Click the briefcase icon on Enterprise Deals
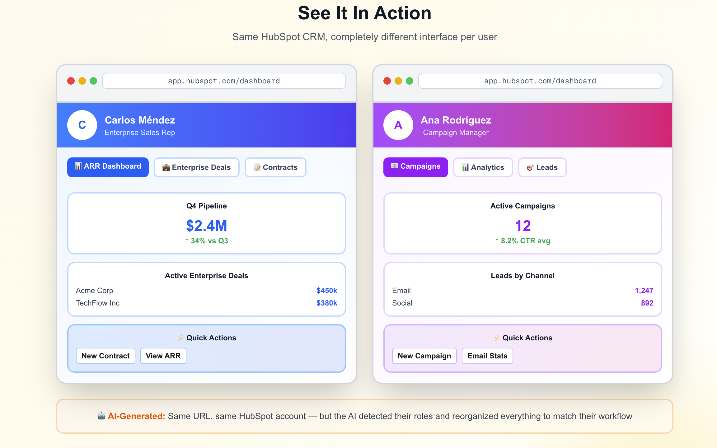Screen dimensions: 717x448 (167, 167)
